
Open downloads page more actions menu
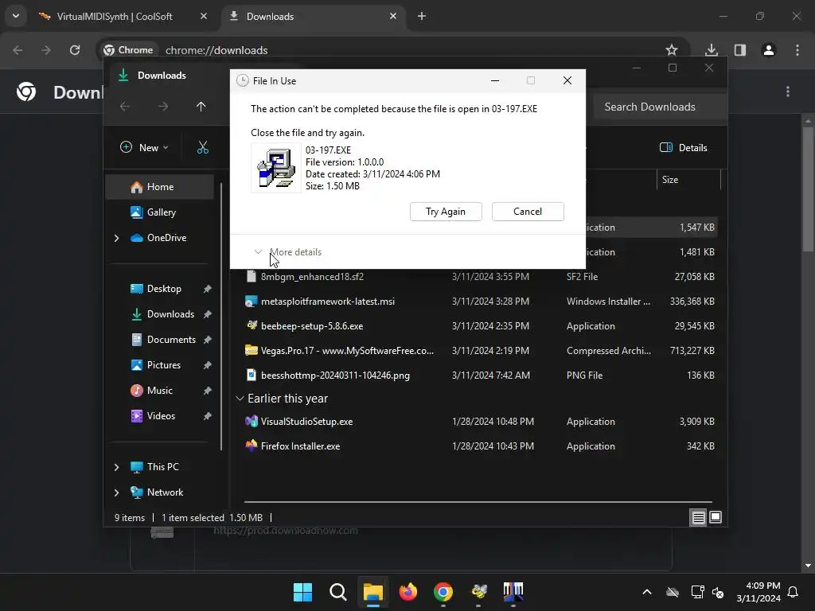788,91
